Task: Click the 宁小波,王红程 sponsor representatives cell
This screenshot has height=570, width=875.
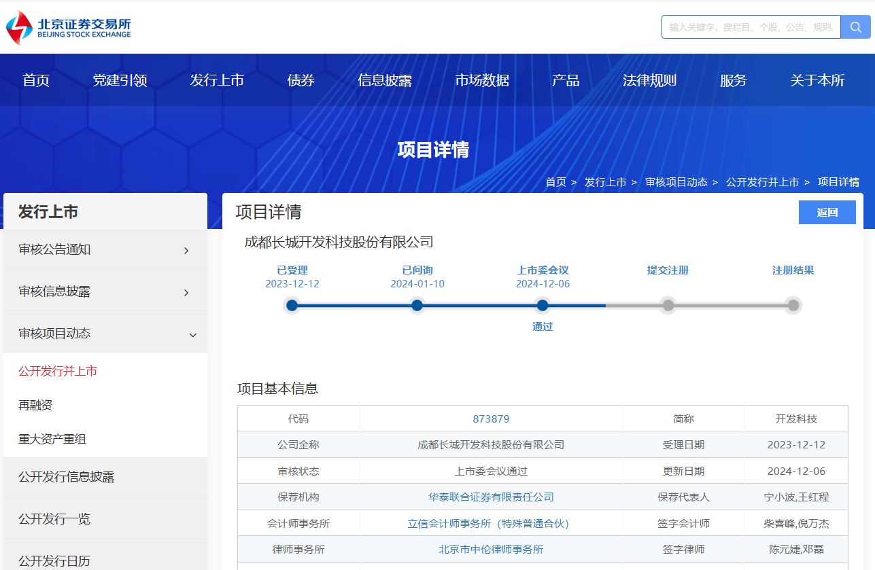Action: tap(796, 497)
